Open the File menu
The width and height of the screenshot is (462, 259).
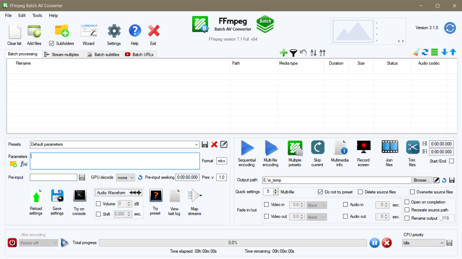click(x=8, y=16)
